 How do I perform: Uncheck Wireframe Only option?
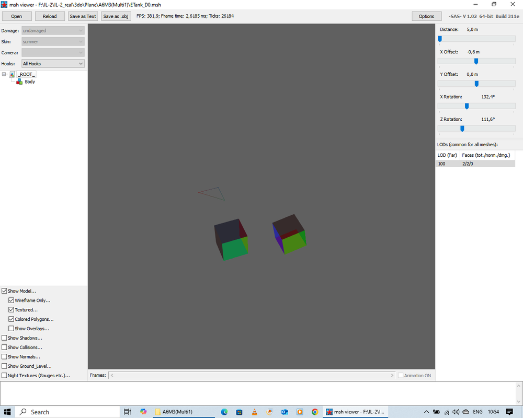coord(12,300)
